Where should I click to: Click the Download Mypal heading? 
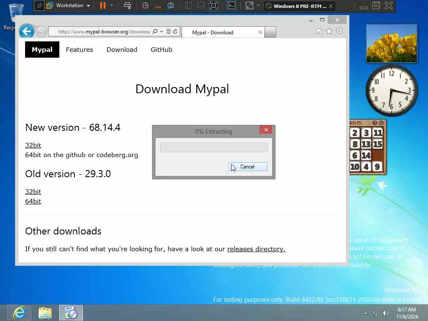point(182,89)
